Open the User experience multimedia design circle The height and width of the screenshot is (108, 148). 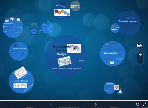[x=110, y=88]
